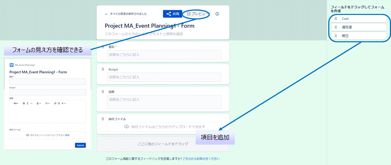Click the drag handle of the Budget field
391x165 pixels.
click(x=103, y=70)
